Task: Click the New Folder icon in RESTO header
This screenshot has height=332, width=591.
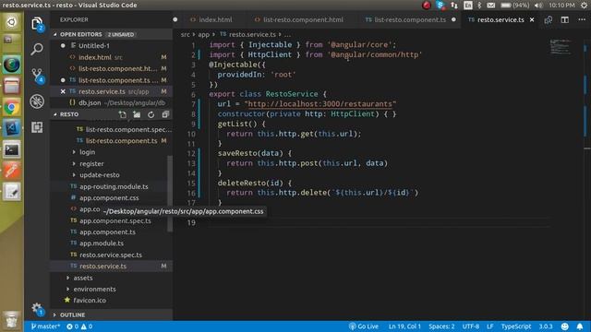Action: [137, 114]
